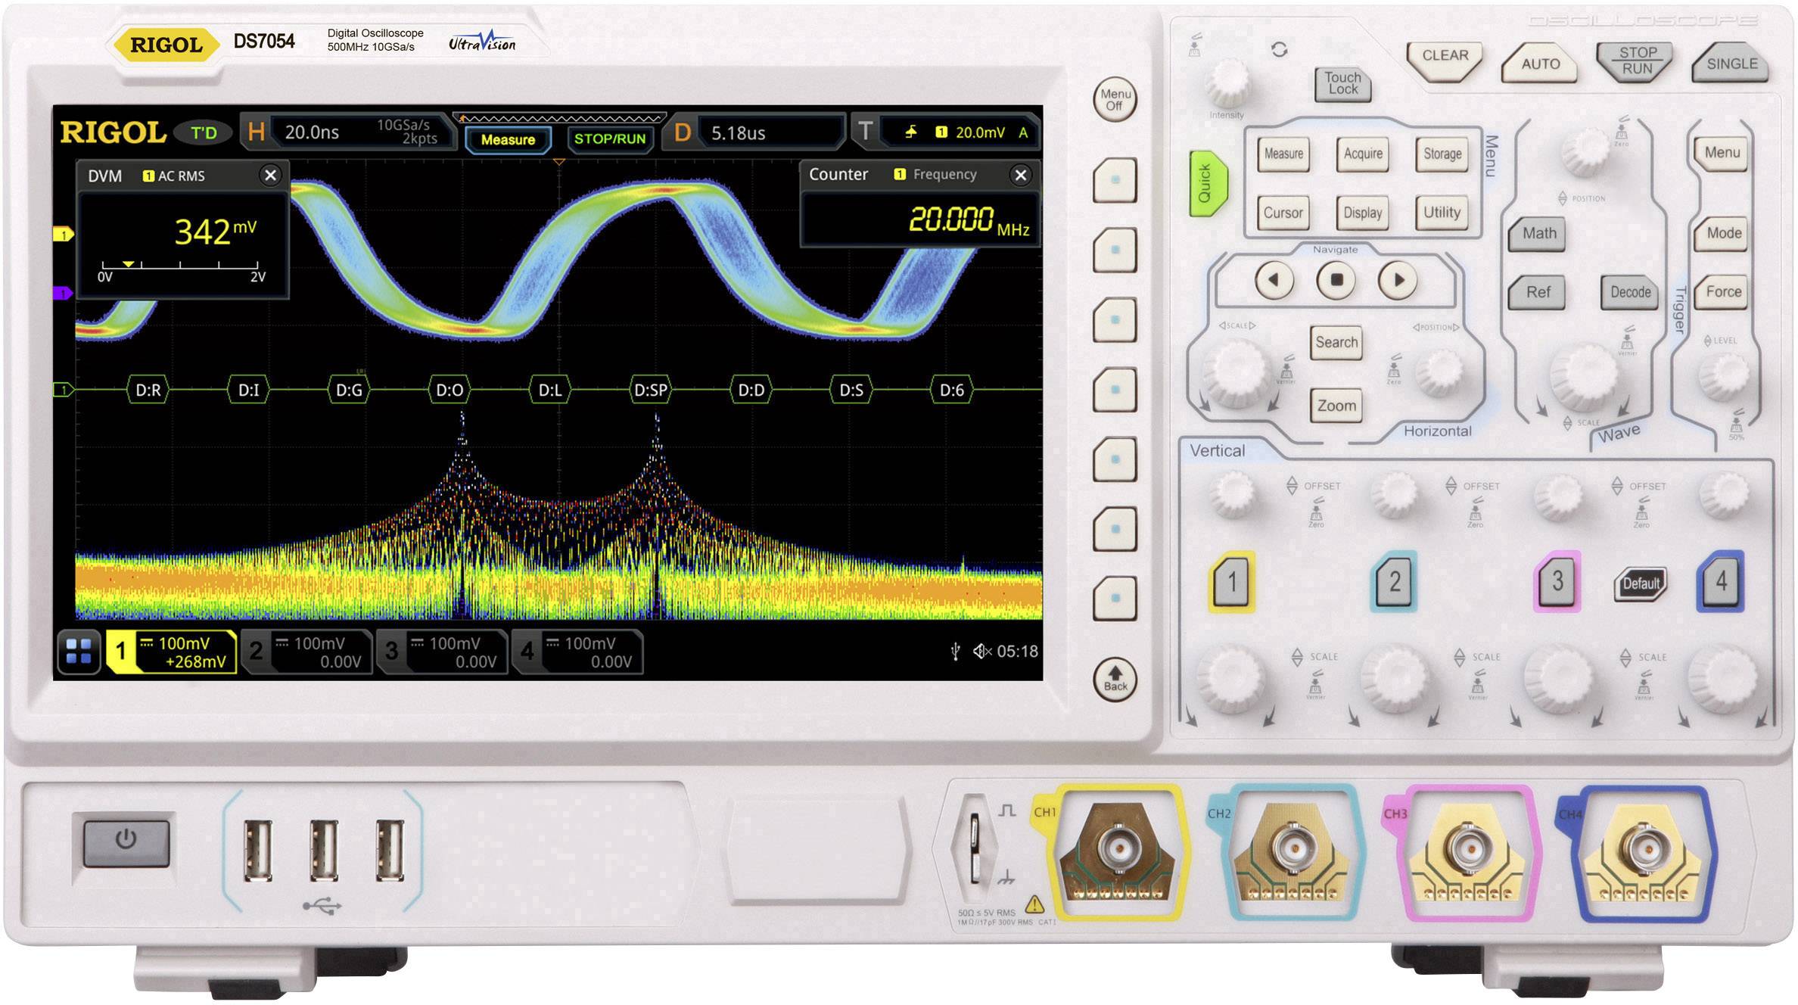This screenshot has height=1005, width=1798.
Task: Tap the yellow channel 1 ground marker
Action: pos(63,234)
